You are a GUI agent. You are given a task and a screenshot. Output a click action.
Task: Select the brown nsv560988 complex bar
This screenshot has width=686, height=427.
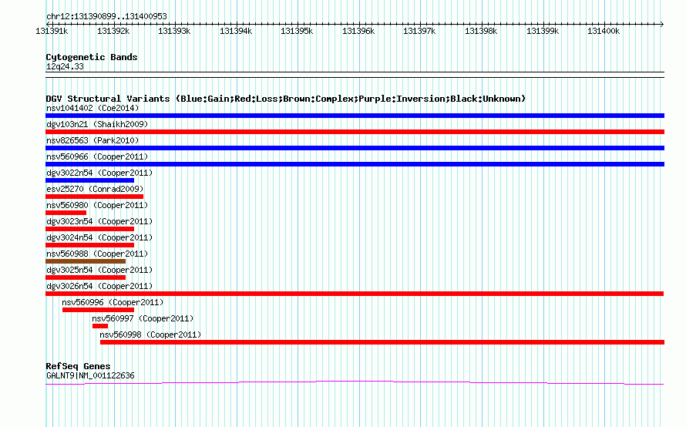pos(86,261)
